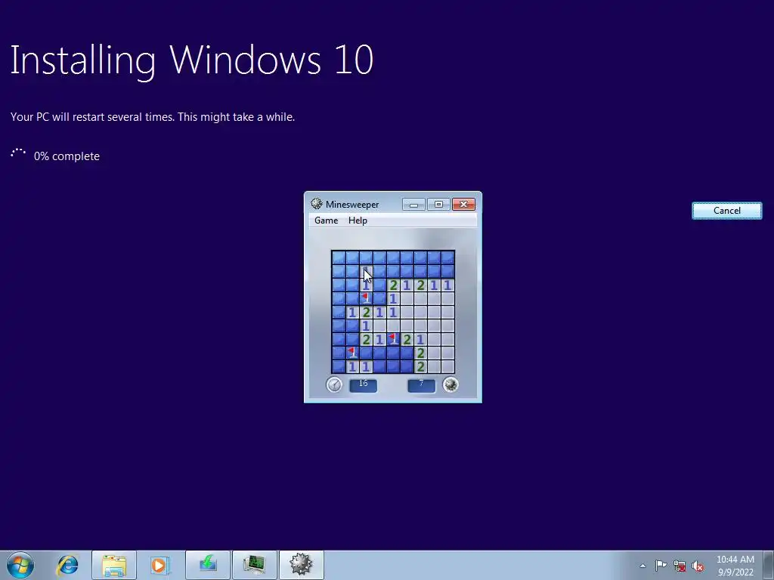Click the flag directly above the bottom-row 1 1 pair

pyautogui.click(x=352, y=353)
